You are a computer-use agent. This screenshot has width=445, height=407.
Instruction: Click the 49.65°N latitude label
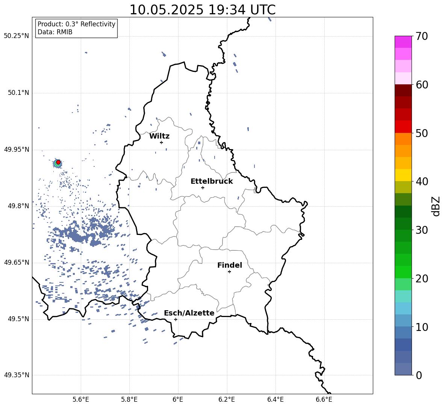[x=17, y=262]
